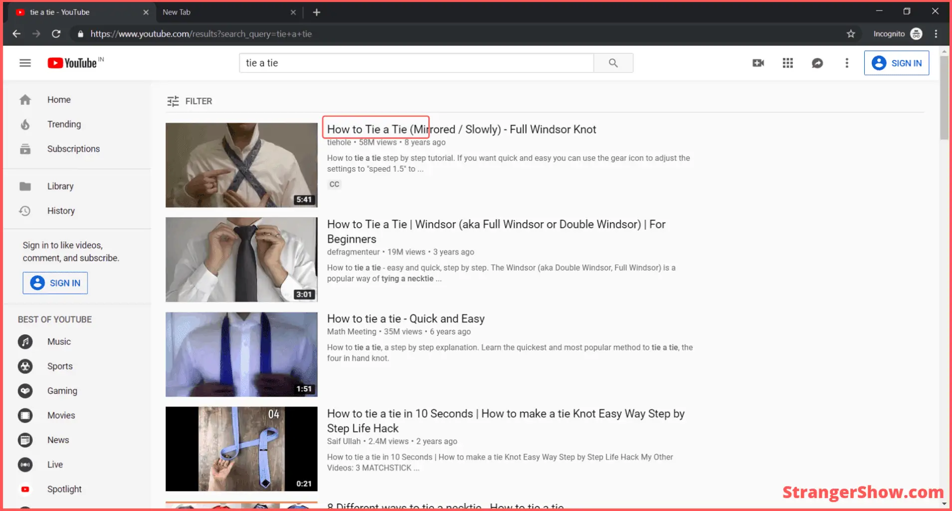The height and width of the screenshot is (511, 952).
Task: Open YouTube settings three-dot menu
Action: click(846, 63)
